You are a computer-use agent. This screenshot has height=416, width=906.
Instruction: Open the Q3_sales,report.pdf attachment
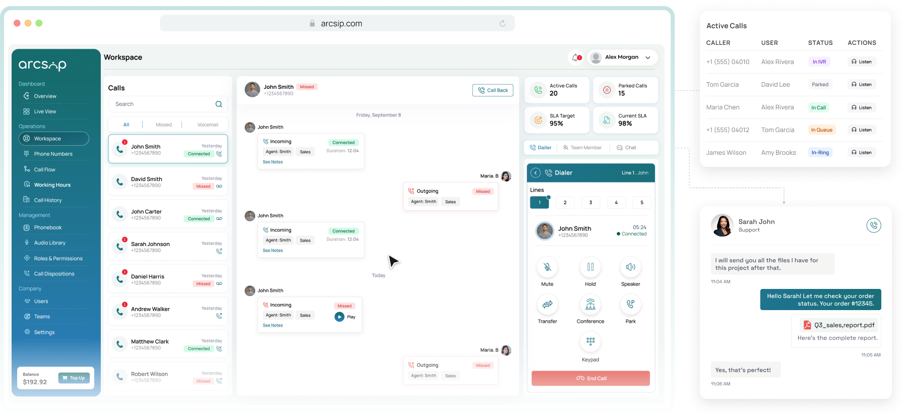point(839,325)
